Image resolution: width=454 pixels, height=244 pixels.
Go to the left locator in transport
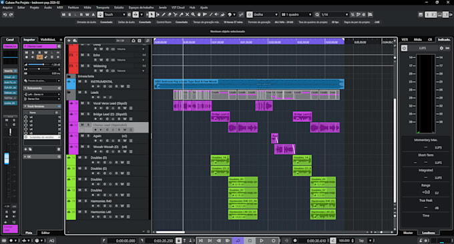201,241
